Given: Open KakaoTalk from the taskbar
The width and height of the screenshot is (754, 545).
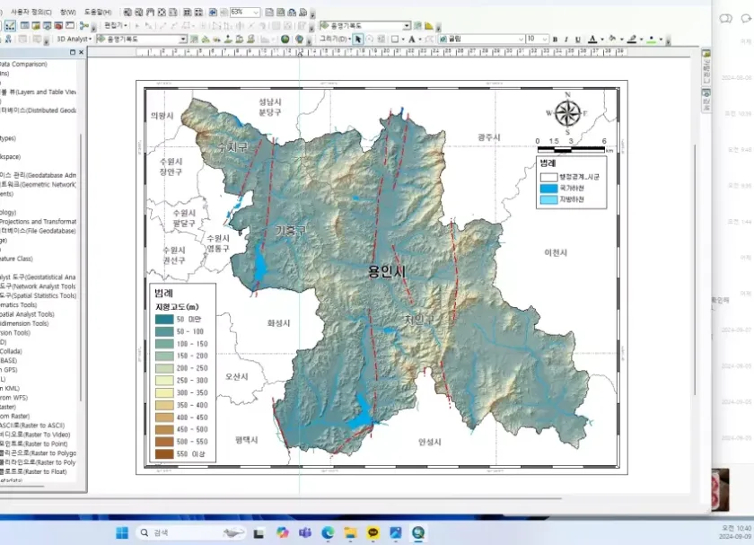Looking at the screenshot, I should 373,532.
